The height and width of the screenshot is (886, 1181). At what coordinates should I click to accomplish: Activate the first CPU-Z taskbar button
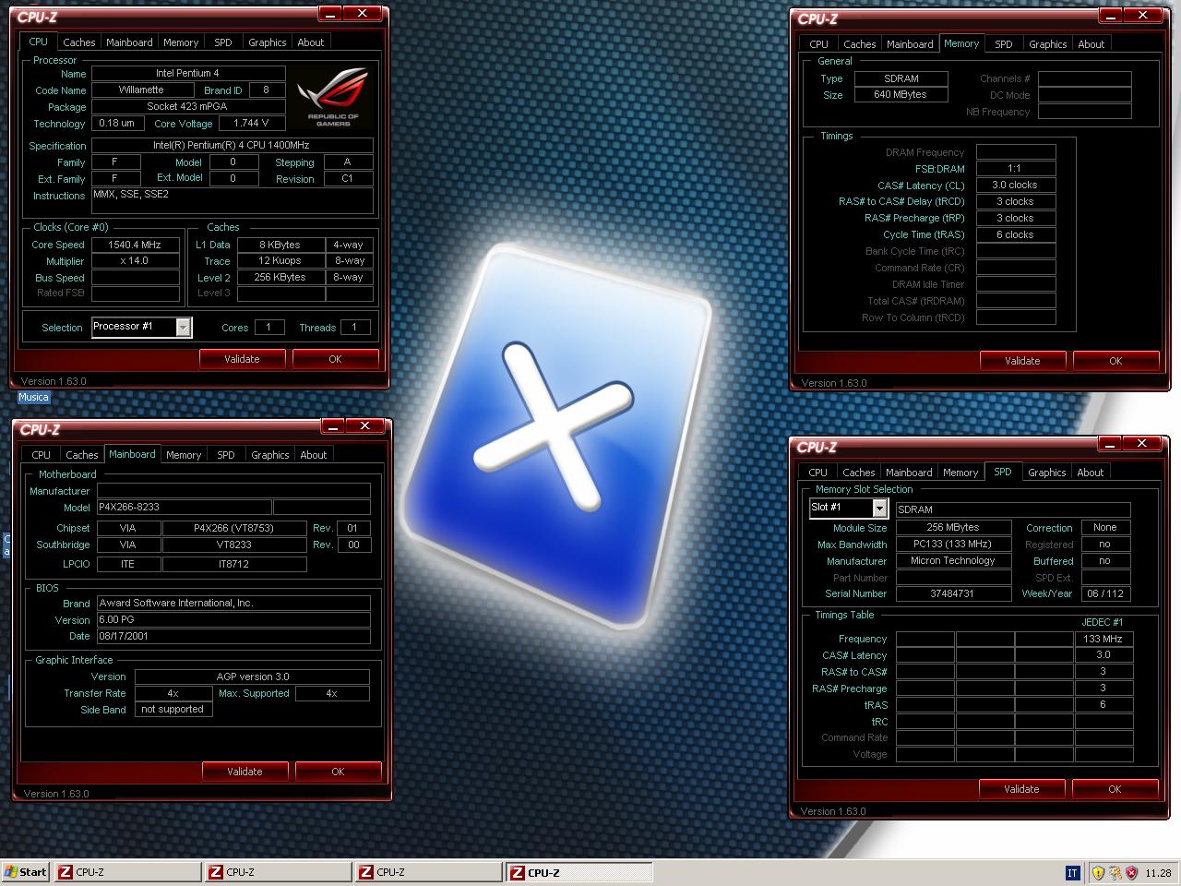[127, 872]
